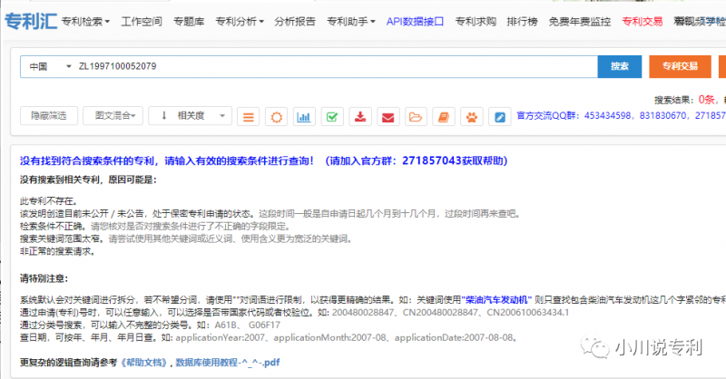Click the red envelope email icon
The height and width of the screenshot is (379, 726).
coord(388,117)
